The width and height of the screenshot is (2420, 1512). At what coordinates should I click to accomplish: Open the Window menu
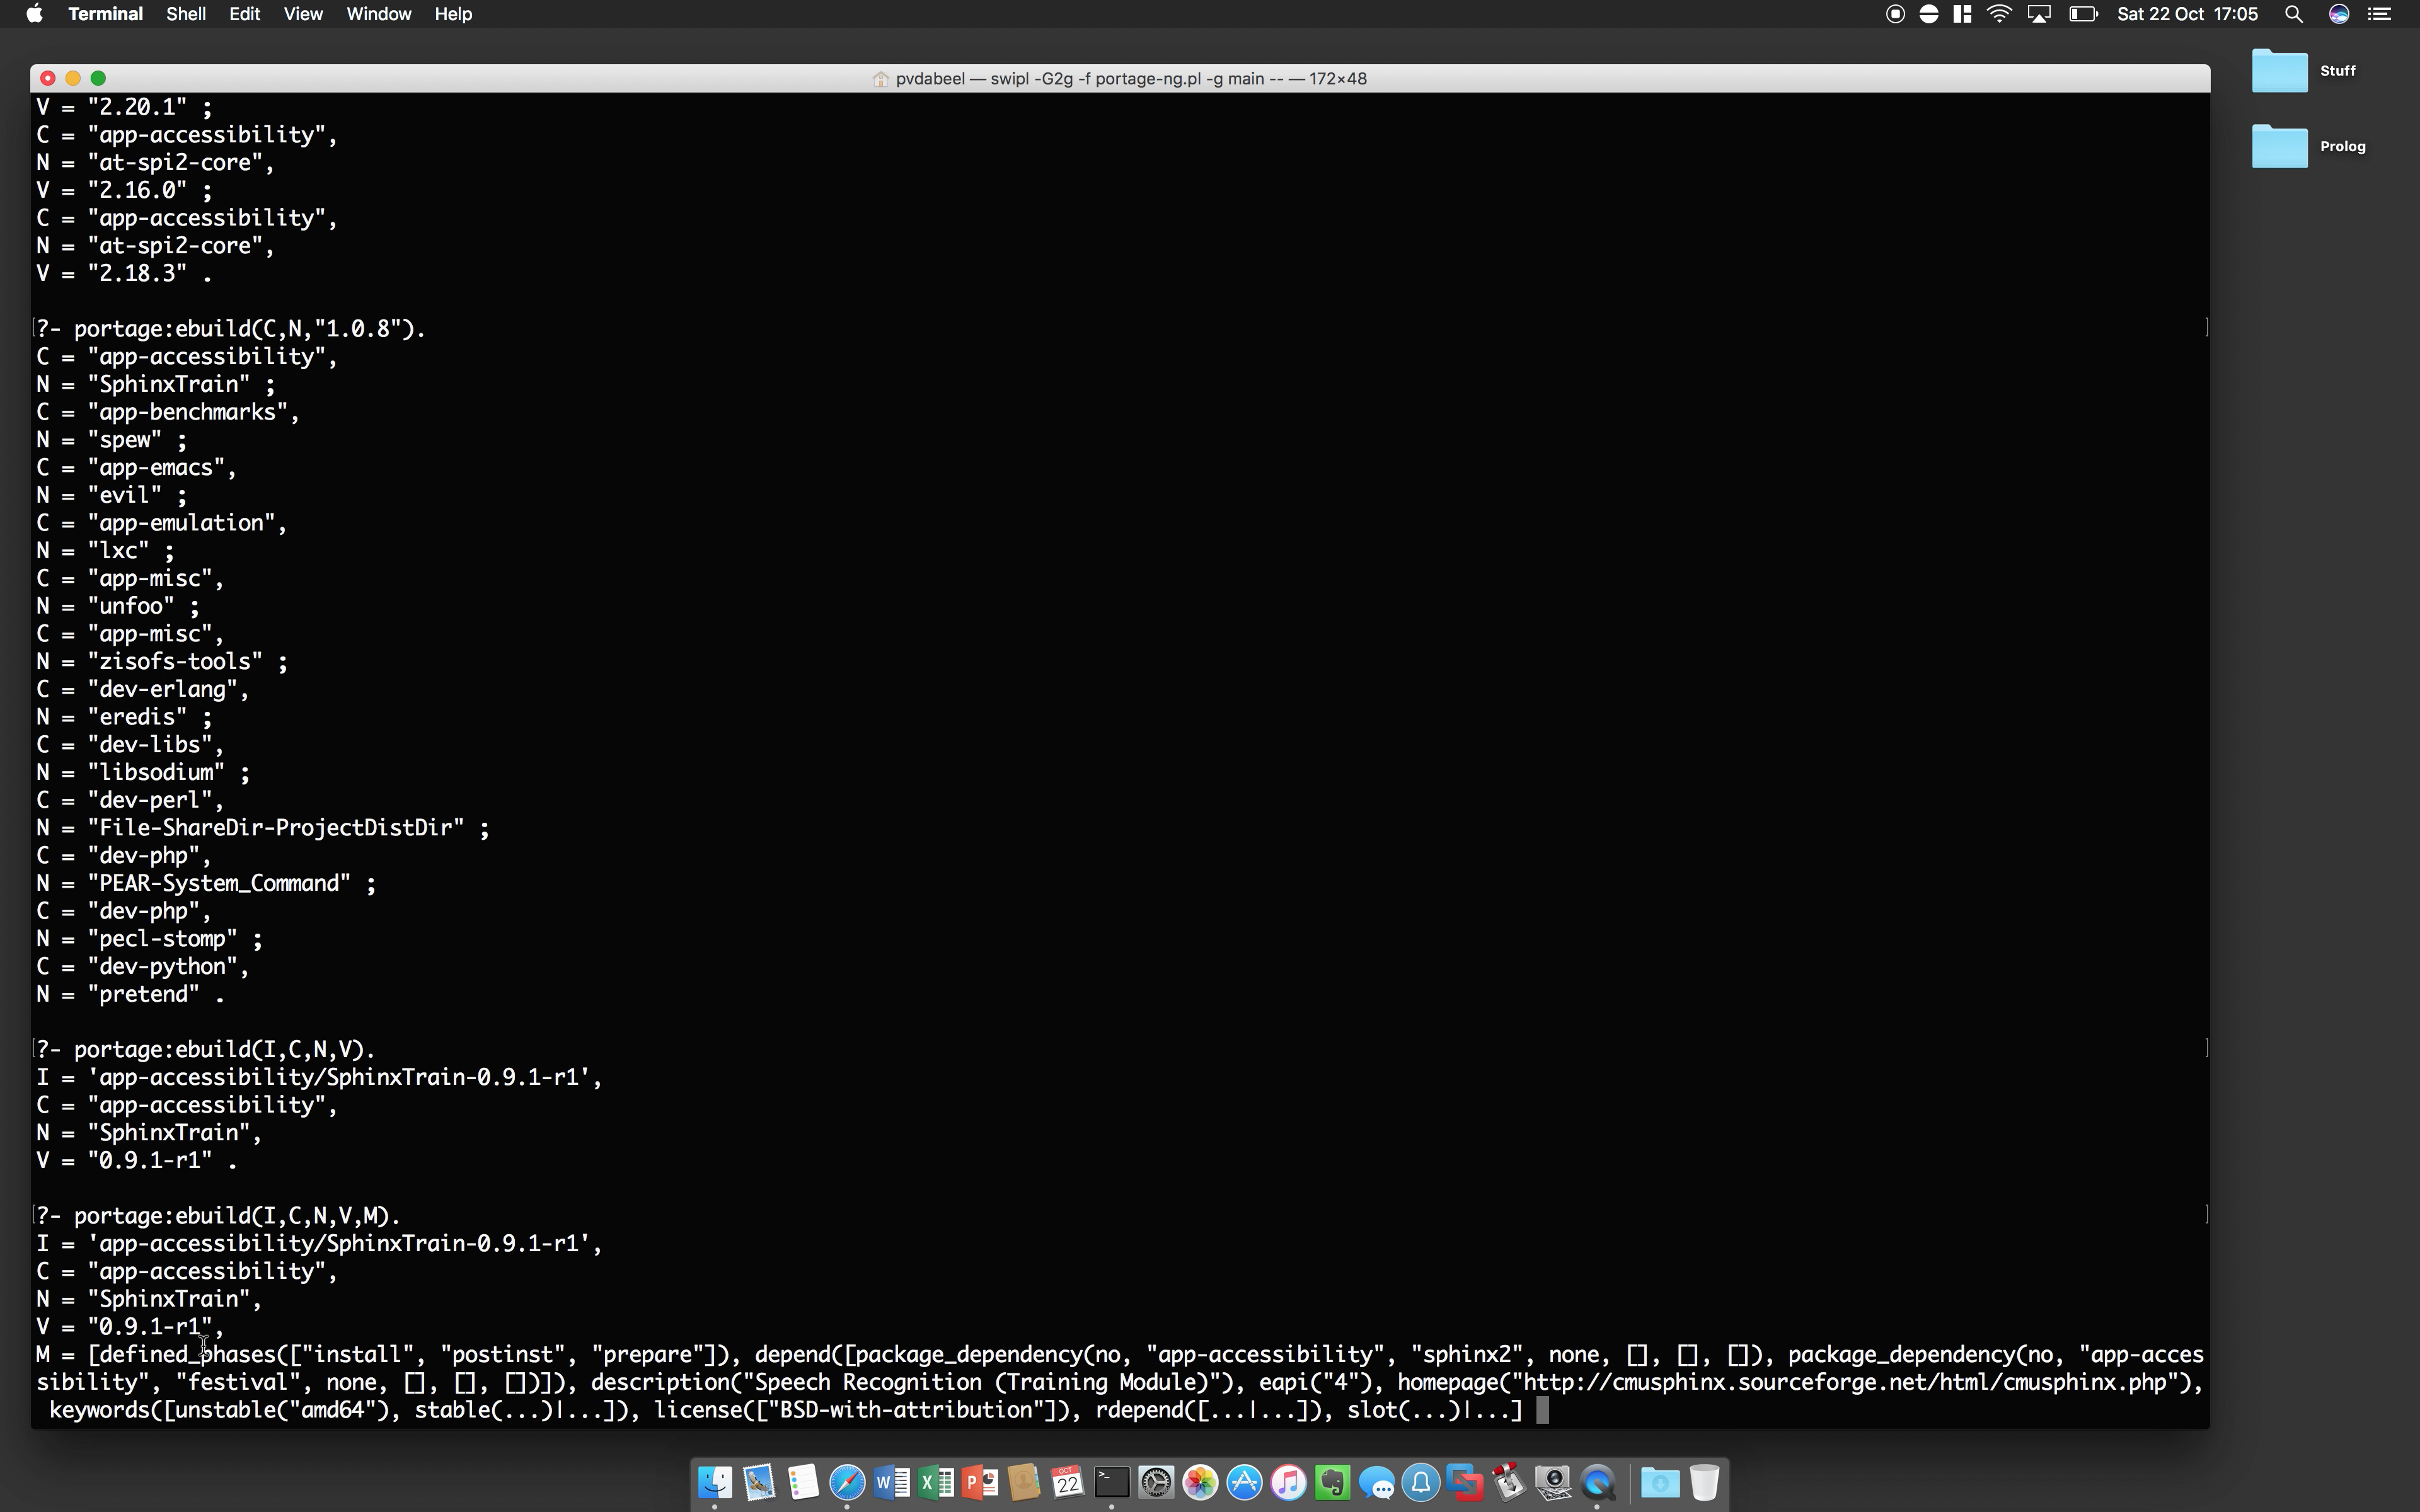[x=378, y=14]
